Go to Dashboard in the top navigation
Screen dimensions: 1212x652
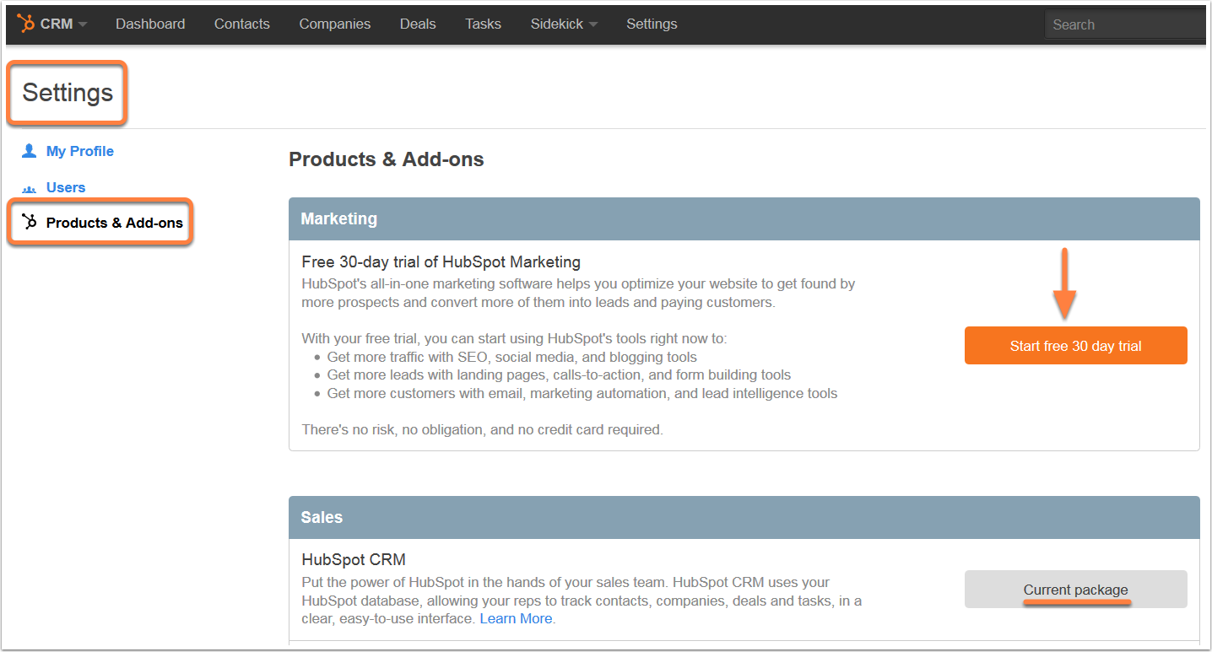click(x=150, y=24)
